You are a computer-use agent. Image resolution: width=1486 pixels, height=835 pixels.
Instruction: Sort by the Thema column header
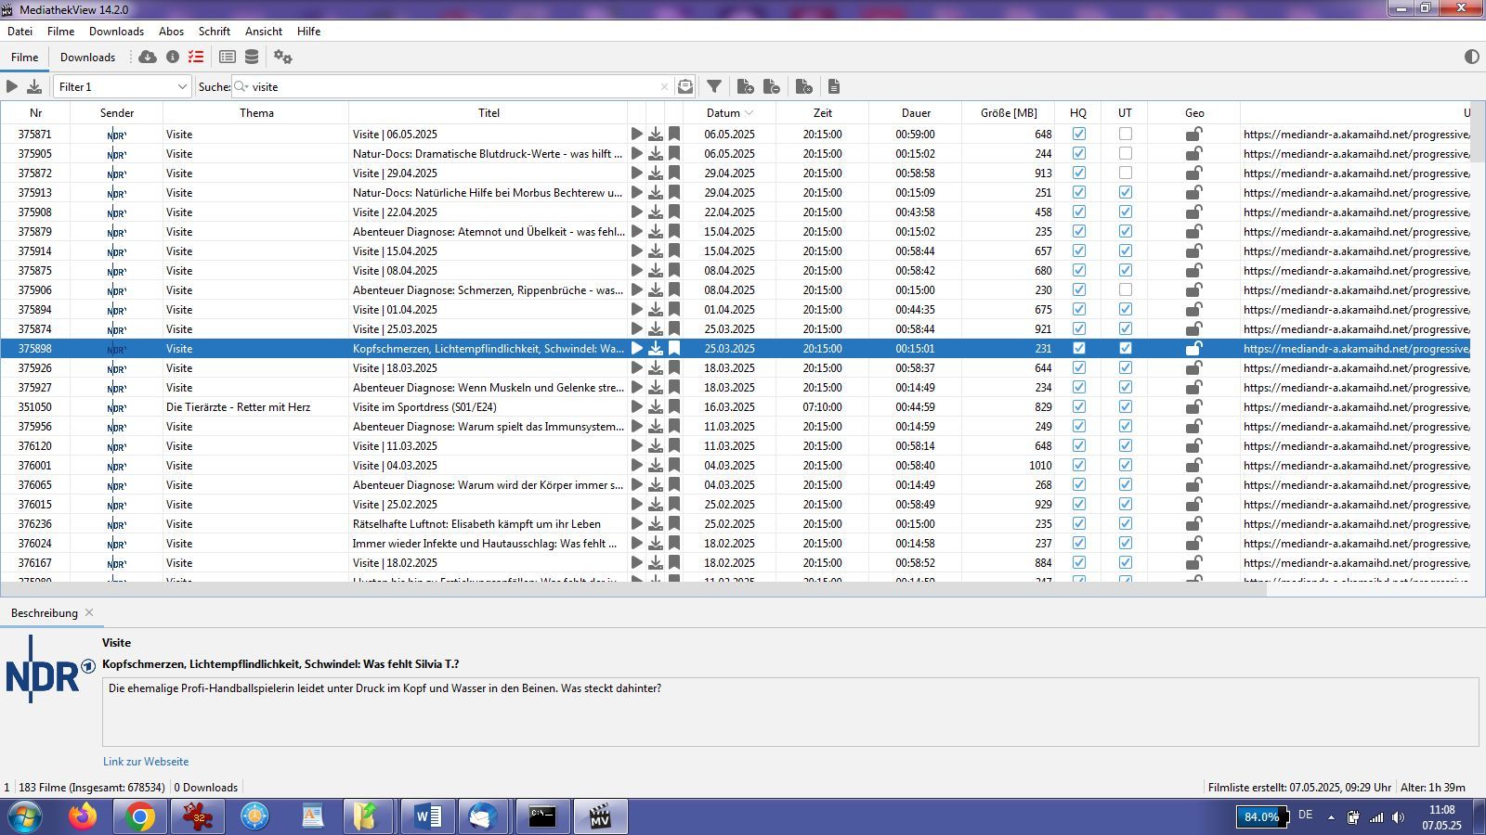point(256,112)
